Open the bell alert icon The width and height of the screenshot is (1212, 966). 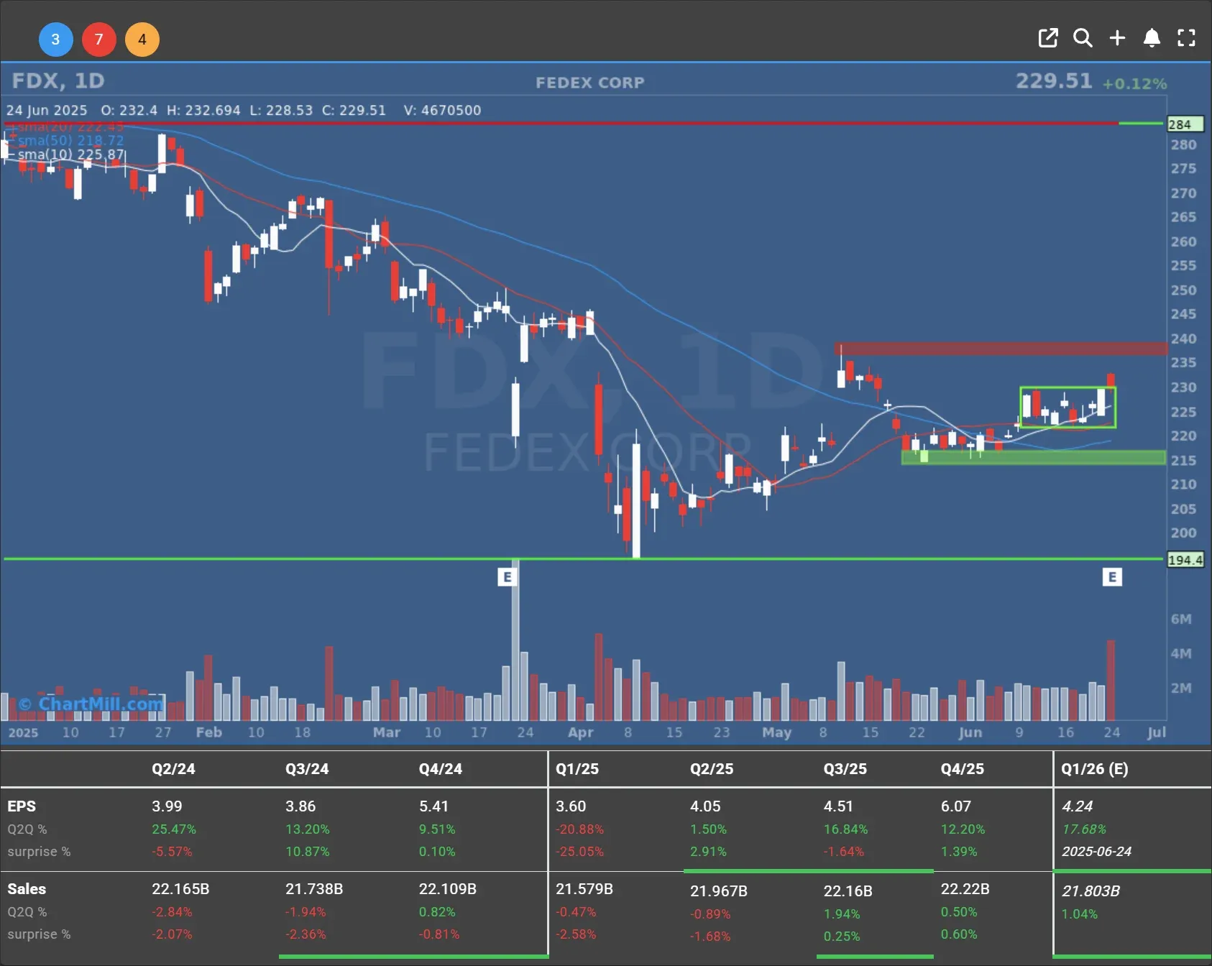[1152, 38]
